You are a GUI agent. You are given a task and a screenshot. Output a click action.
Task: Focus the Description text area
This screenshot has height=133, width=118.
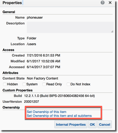70,27
